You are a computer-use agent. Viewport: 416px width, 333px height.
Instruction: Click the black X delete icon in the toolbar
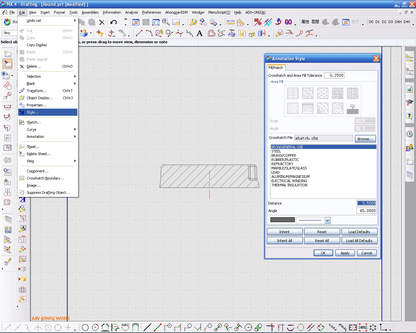102,22
